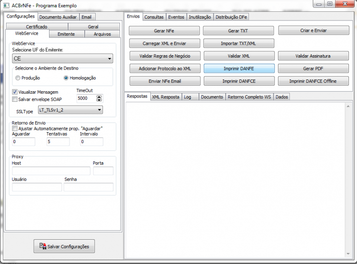Image resolution: width=357 pixels, height=264 pixels.
Task: Click the TimeOut value field
Action: coord(87,98)
